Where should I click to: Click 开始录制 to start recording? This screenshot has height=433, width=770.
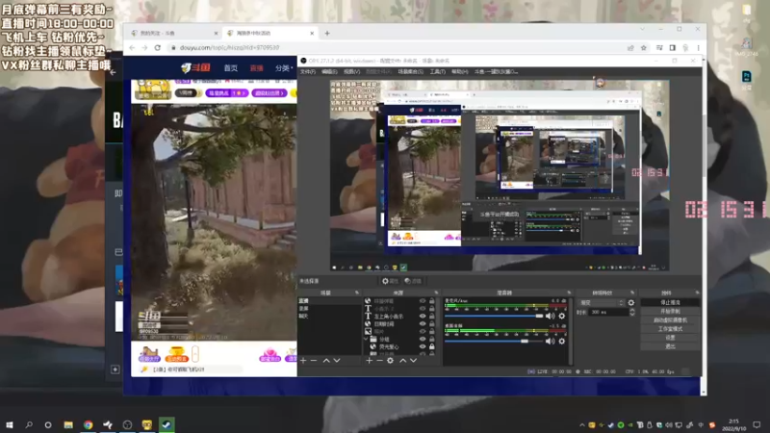point(670,311)
